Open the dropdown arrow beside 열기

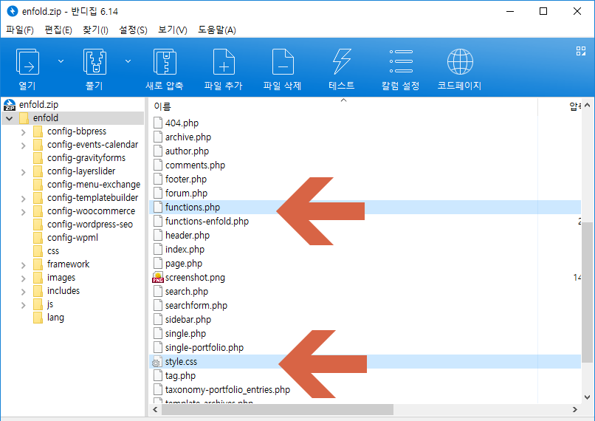click(x=61, y=61)
